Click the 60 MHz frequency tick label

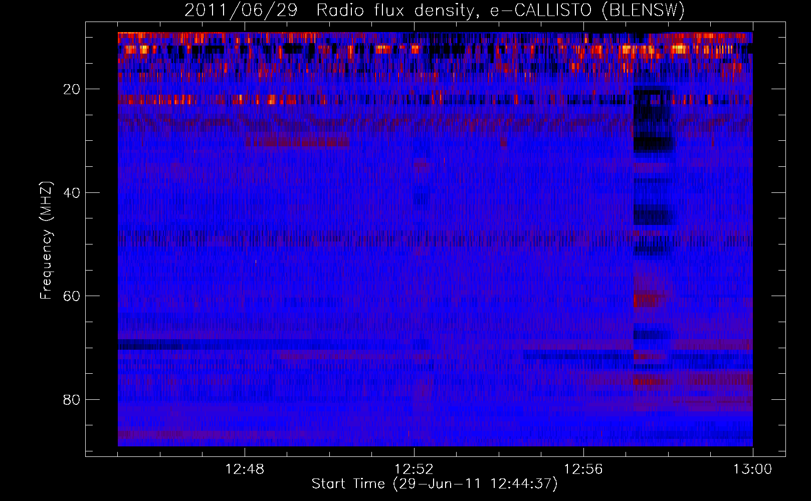pos(72,296)
